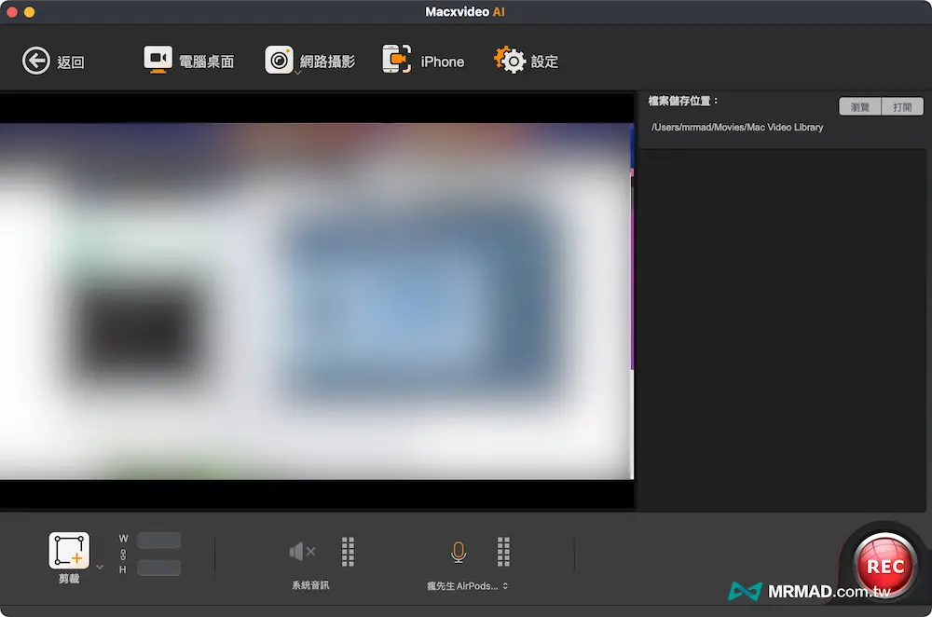Screen dimensions: 932x617
Task: Choose the iPhone mirroring icon
Action: click(x=397, y=61)
